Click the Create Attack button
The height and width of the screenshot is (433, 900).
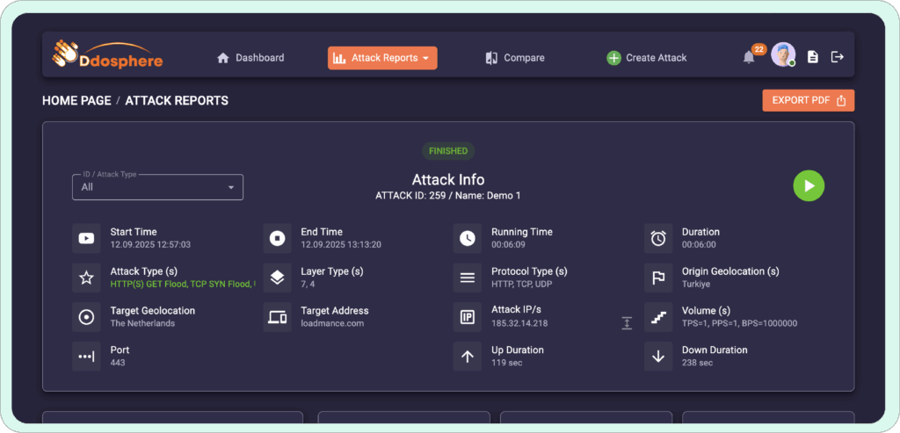pyautogui.click(x=647, y=58)
